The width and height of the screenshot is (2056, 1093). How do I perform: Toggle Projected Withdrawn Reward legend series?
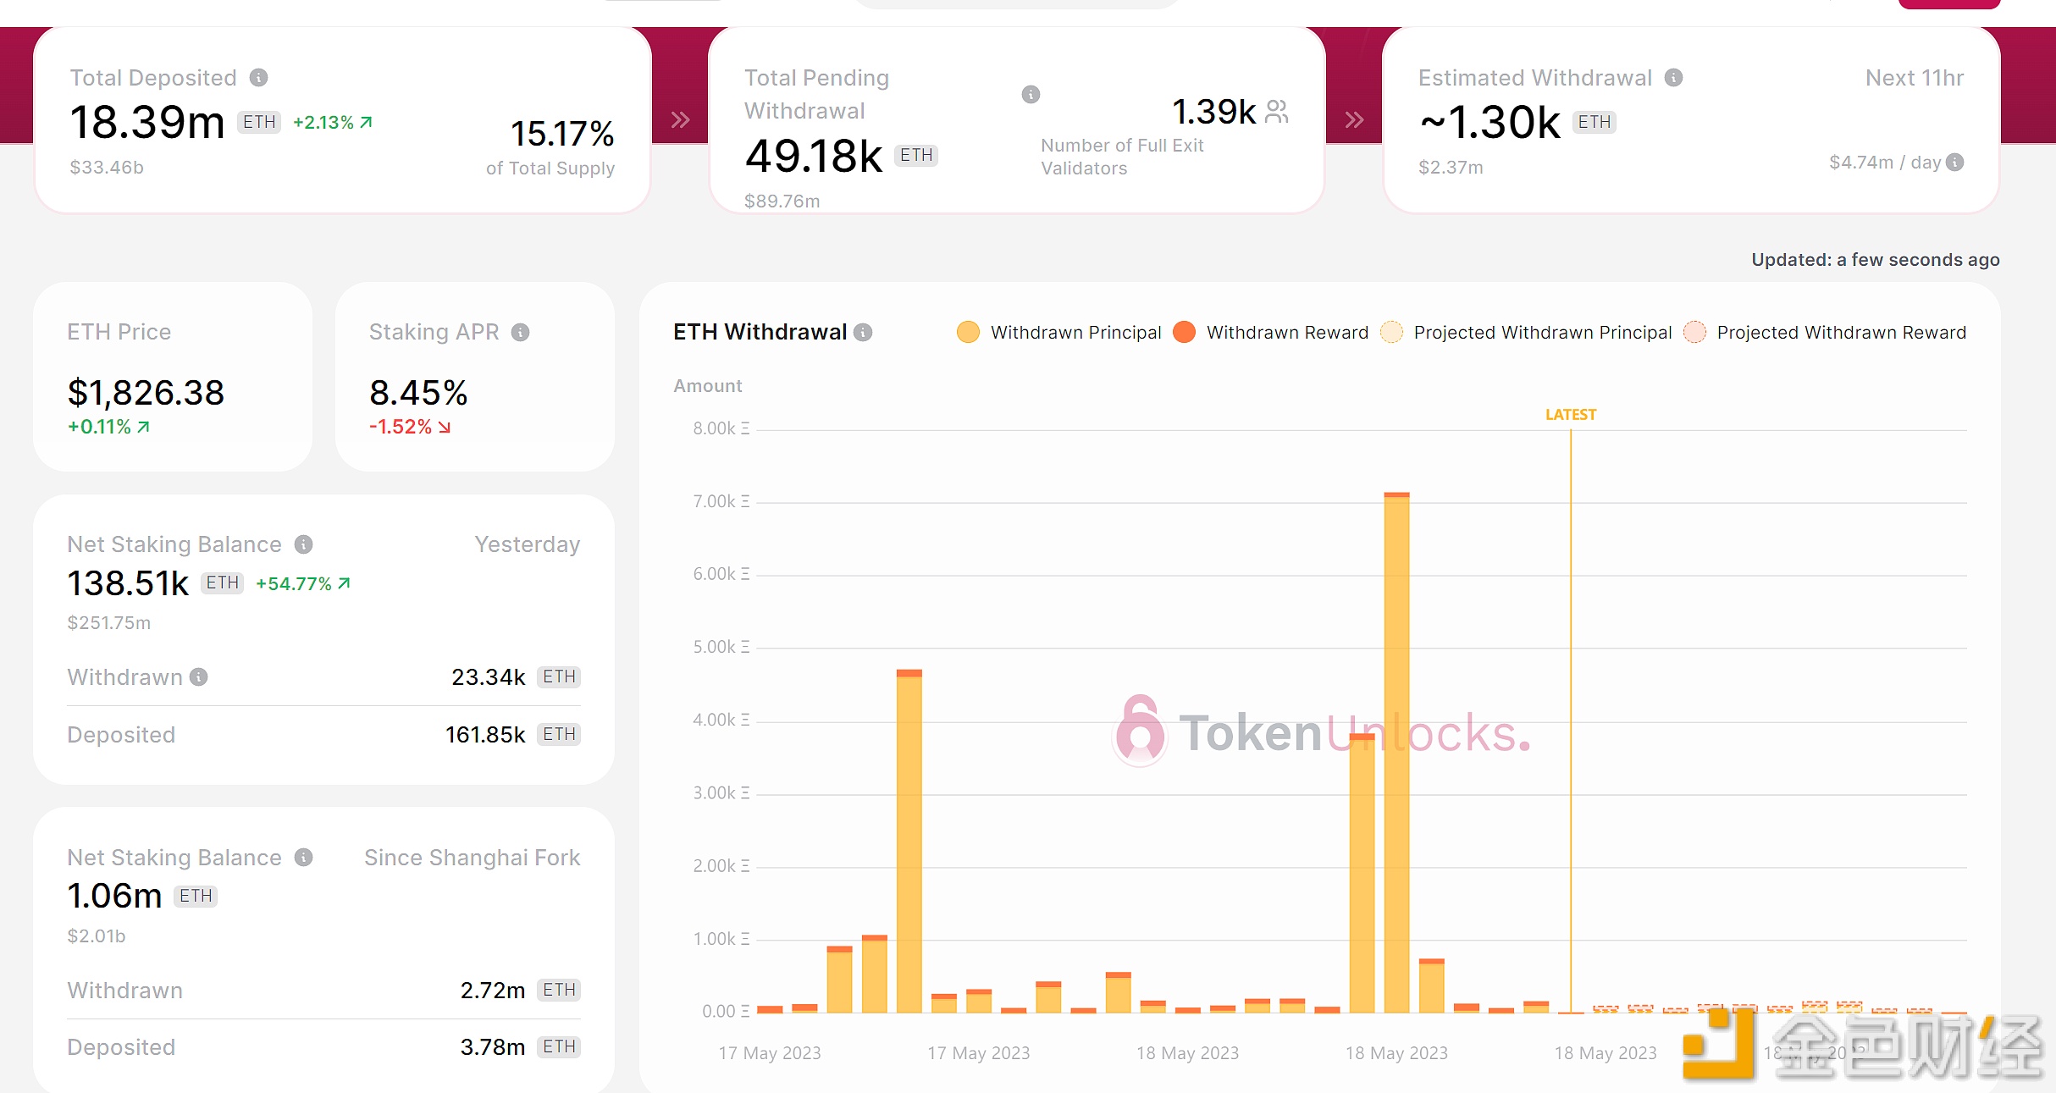pos(1825,332)
